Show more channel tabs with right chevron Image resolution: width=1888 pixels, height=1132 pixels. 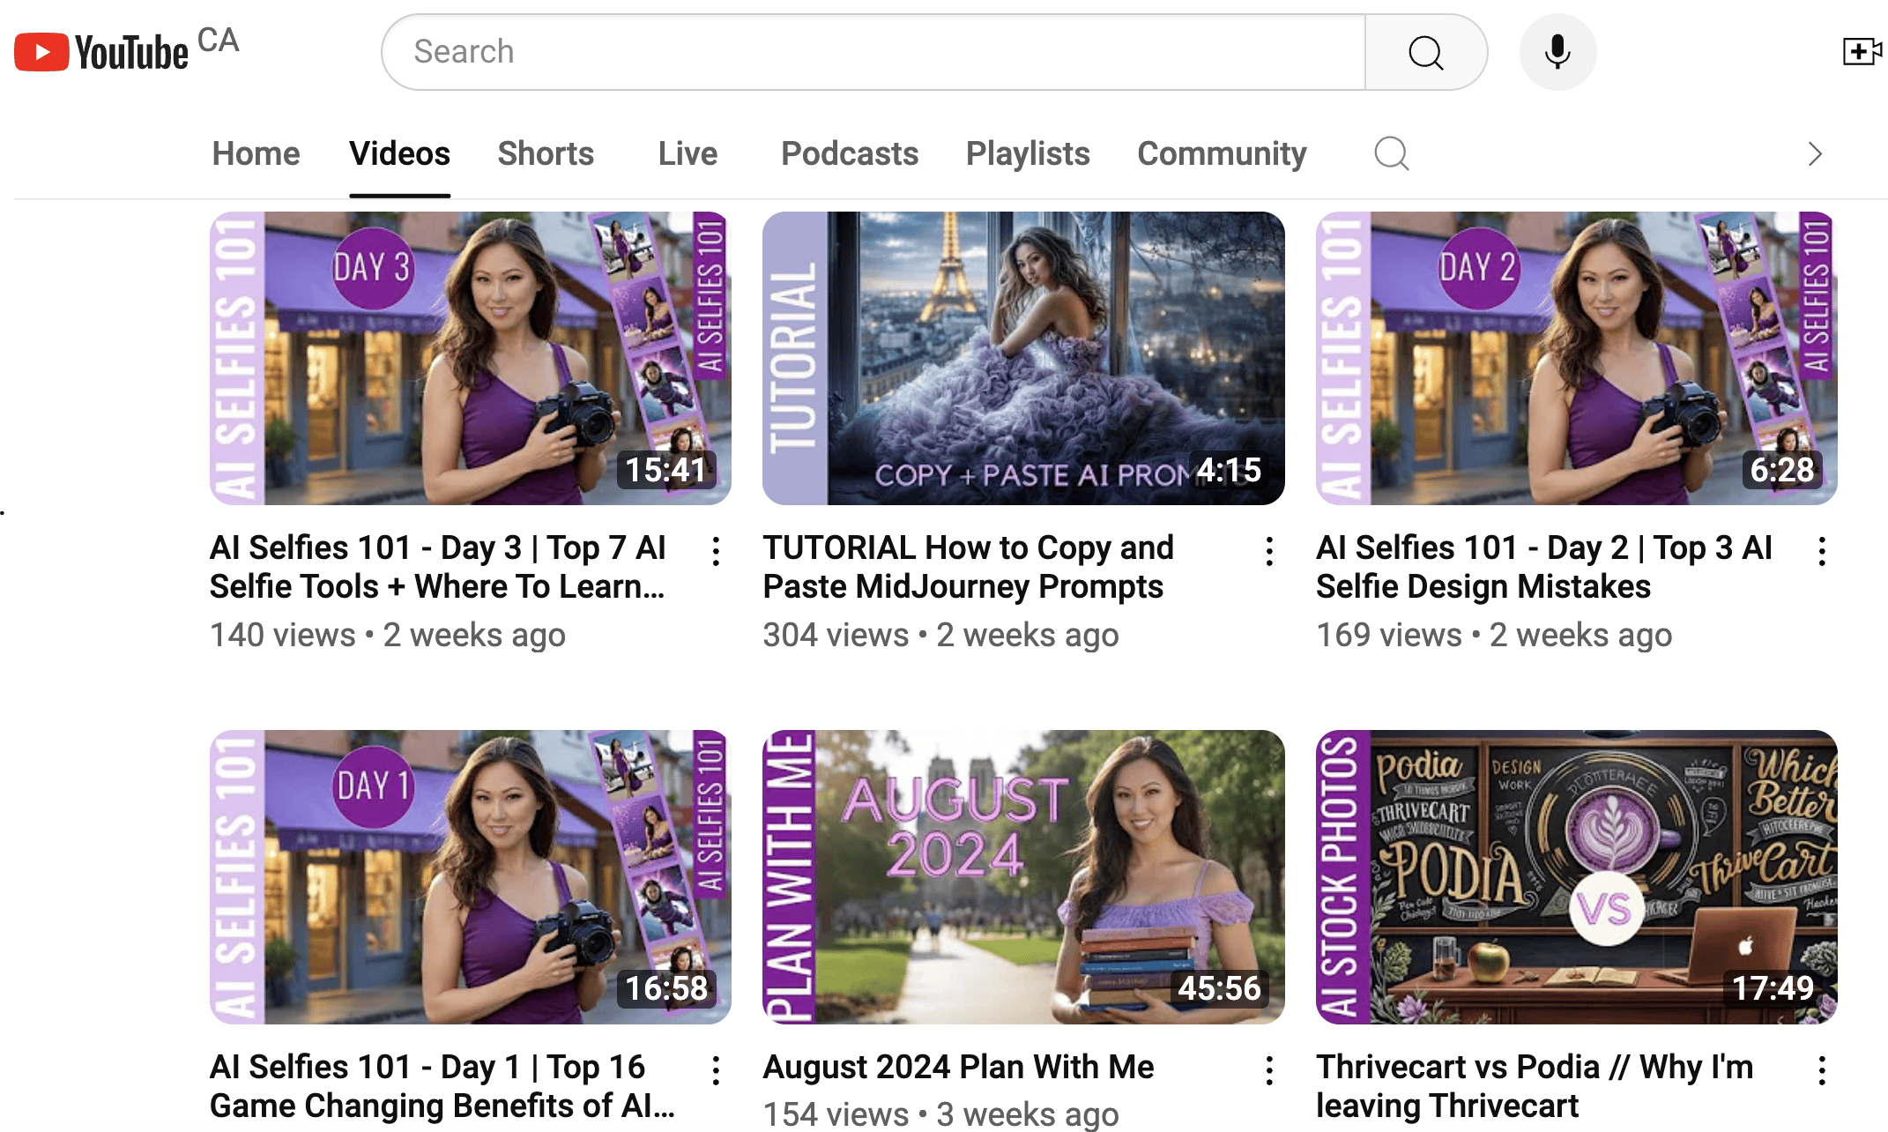[1814, 154]
